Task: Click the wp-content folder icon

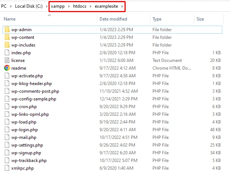Action: 7,37
